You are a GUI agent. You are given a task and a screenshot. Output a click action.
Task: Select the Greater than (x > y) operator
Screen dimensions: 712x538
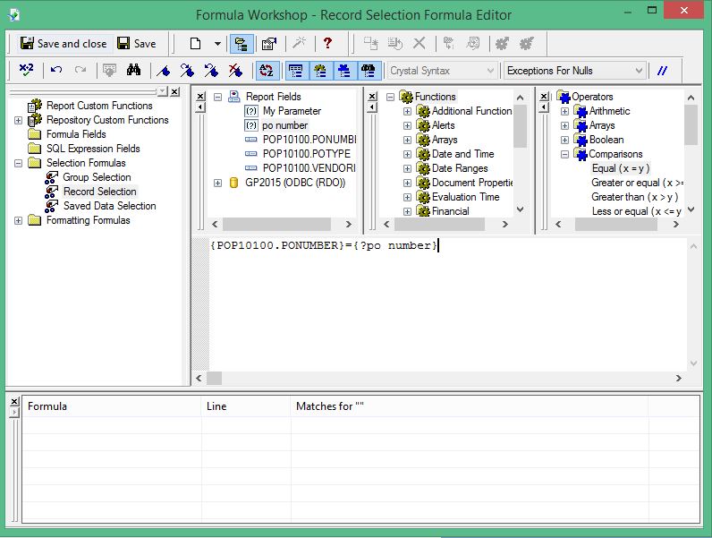[635, 197]
